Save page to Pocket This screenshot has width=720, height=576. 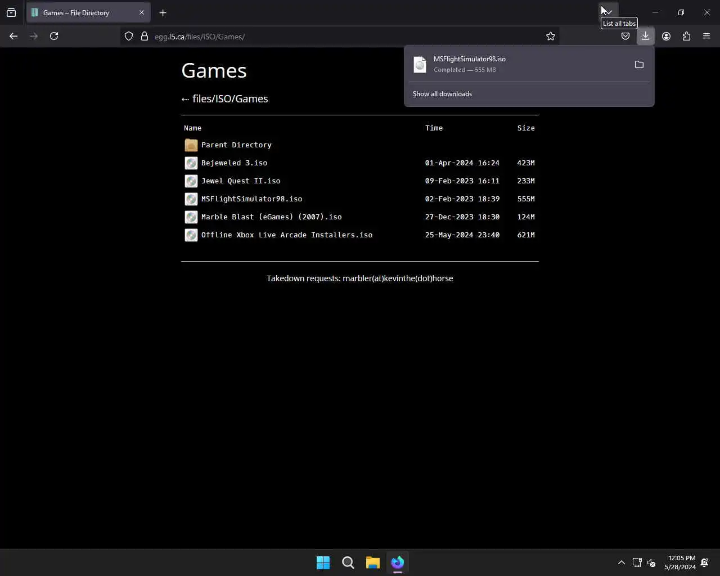[625, 36]
